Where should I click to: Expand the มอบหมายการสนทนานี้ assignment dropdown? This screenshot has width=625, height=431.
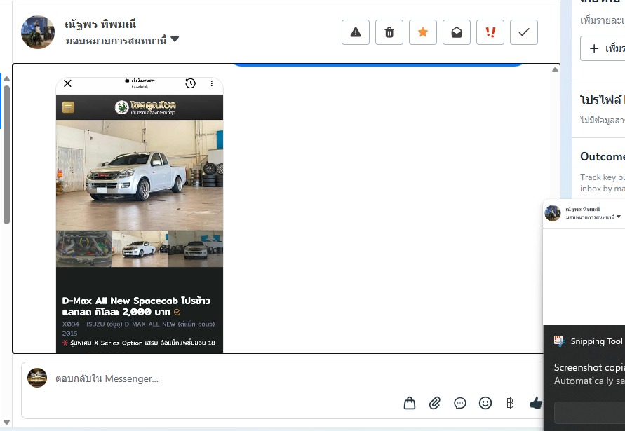point(175,40)
